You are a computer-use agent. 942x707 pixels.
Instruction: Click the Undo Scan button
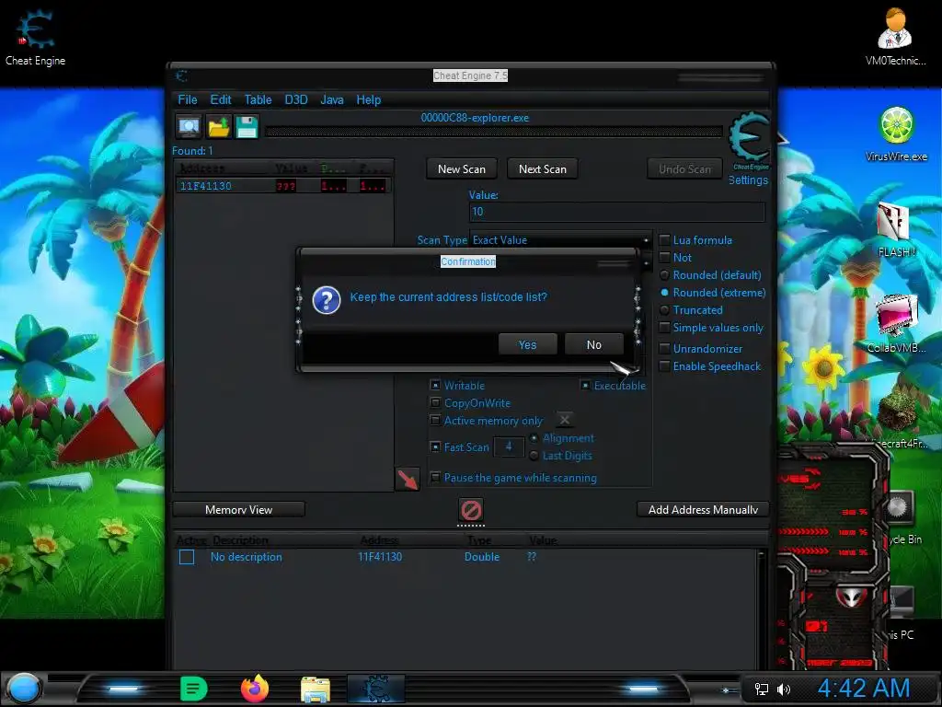684,169
